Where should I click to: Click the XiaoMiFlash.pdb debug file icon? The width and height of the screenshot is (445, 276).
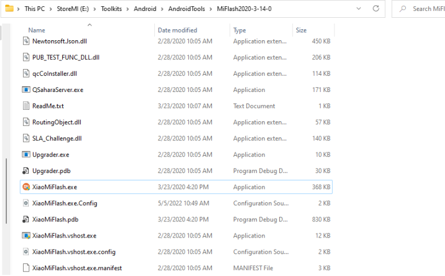(26, 219)
